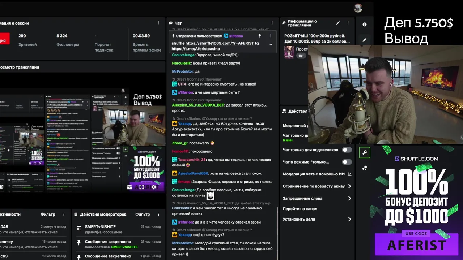Click the chat panel scrollbar

278,233
